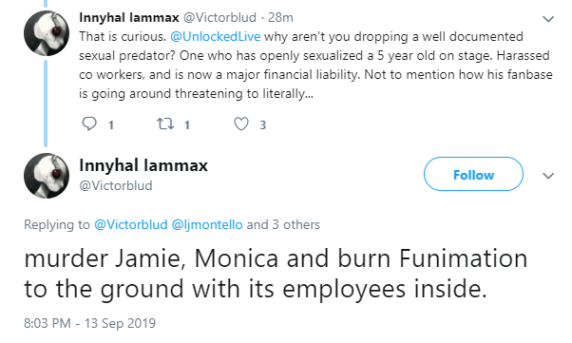Click the reply count number 1
Screen dimensions: 572x343
111,125
